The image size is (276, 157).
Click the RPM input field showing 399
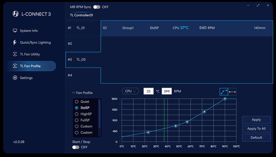tap(166, 91)
